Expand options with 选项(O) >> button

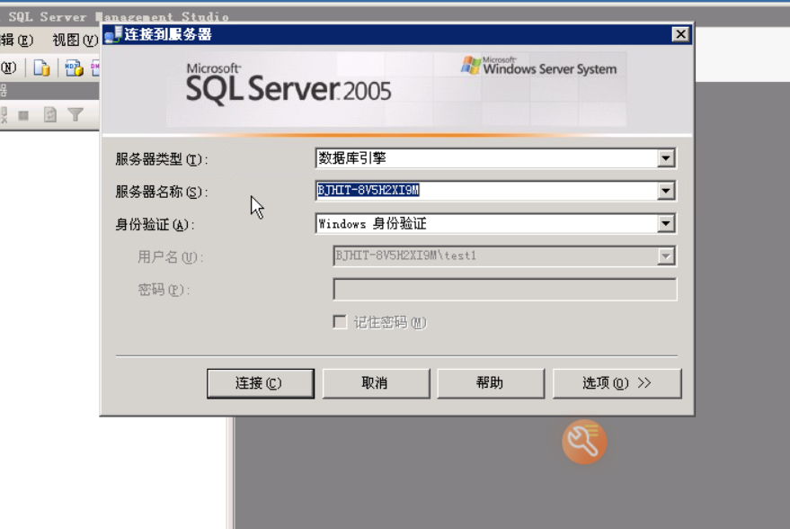coord(617,383)
